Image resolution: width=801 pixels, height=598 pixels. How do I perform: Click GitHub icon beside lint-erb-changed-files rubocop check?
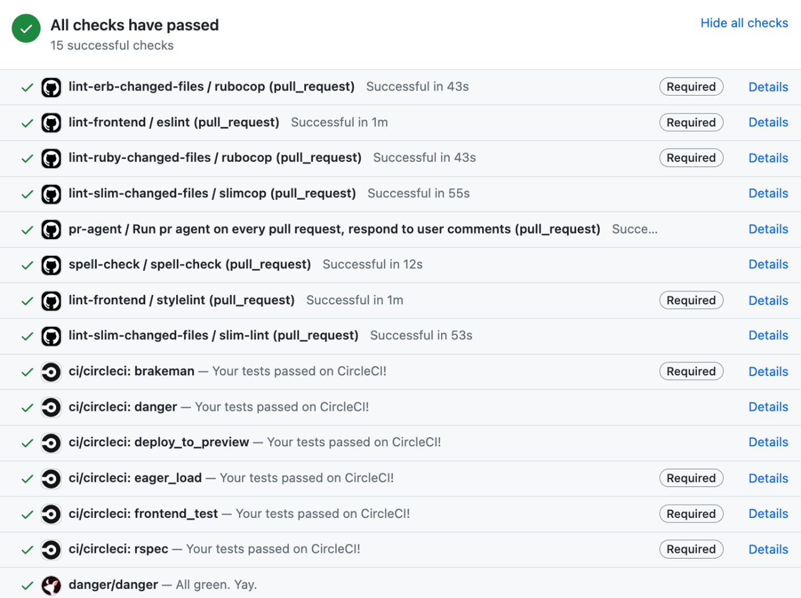[51, 87]
